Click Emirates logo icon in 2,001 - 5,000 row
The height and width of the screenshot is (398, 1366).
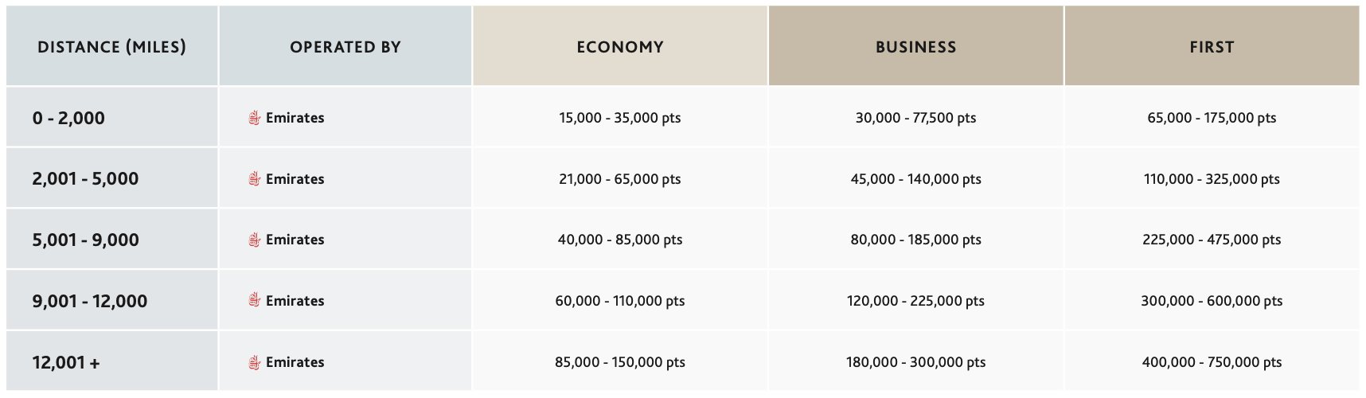pos(255,179)
